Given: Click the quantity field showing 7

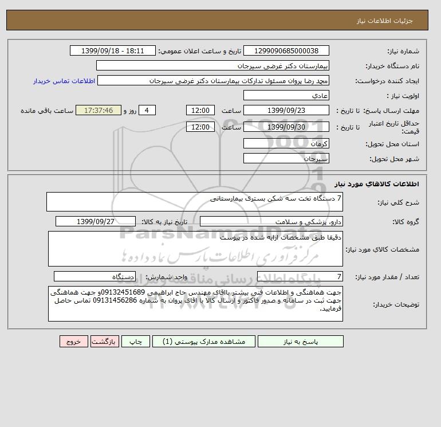Looking at the screenshot, I should tap(300, 276).
